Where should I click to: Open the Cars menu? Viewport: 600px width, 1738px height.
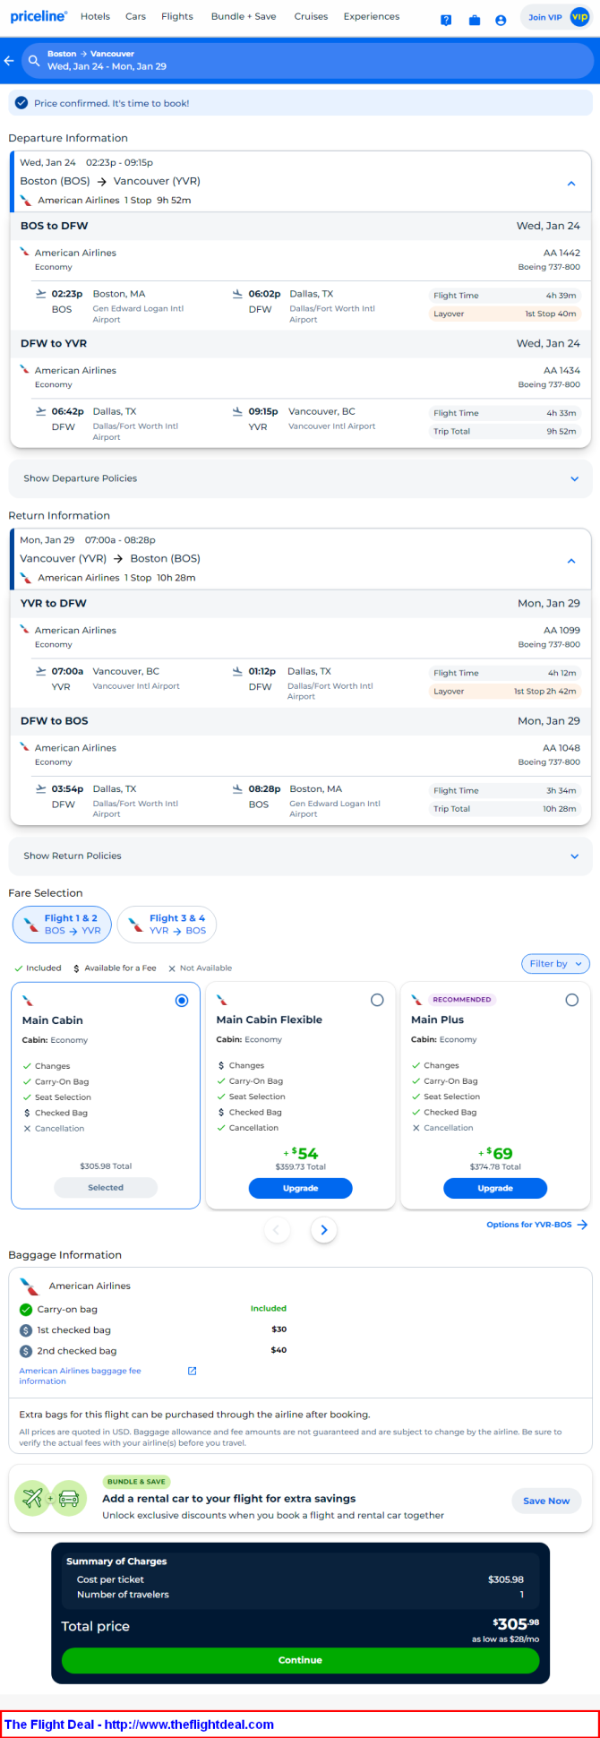click(x=135, y=16)
